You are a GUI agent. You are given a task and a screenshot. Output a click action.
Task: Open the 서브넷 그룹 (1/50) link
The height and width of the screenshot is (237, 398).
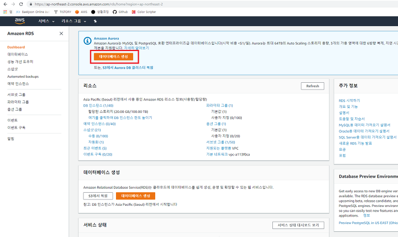(221, 142)
